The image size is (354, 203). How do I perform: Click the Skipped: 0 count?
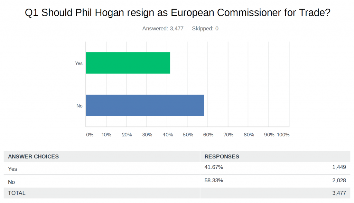coord(205,29)
